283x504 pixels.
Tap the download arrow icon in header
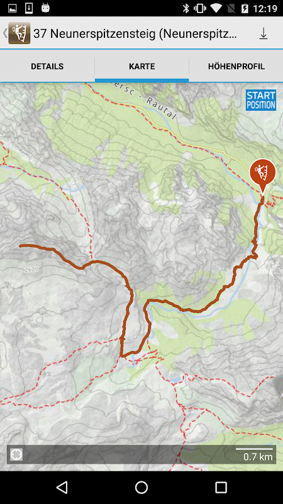tap(263, 33)
